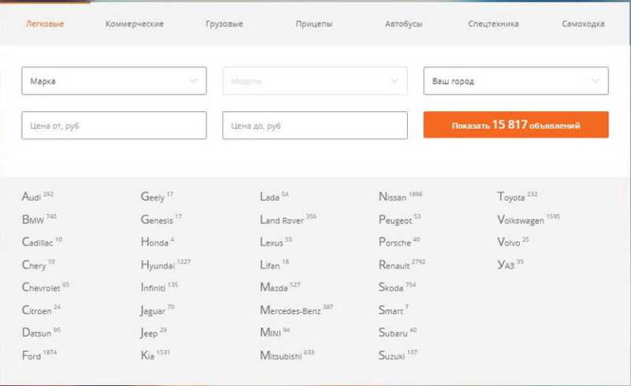Select the Citroen brand
Screen dimensions: 631x386
[x=36, y=310]
